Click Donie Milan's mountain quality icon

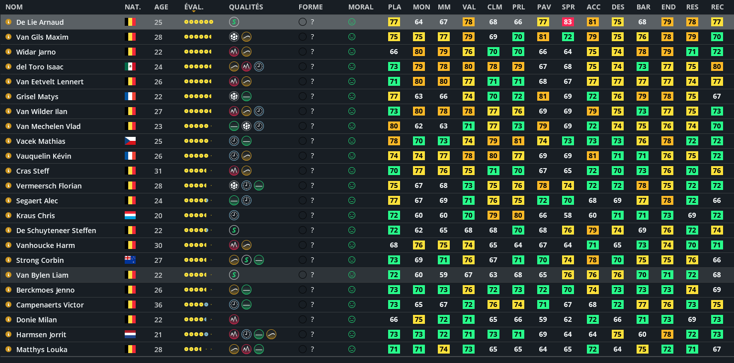(x=234, y=319)
